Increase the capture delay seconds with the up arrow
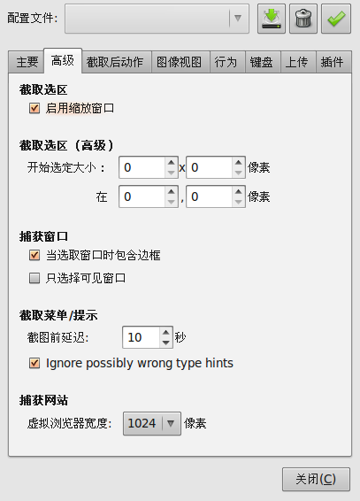Screen dimensions: 360x501 pyautogui.click(x=165, y=332)
